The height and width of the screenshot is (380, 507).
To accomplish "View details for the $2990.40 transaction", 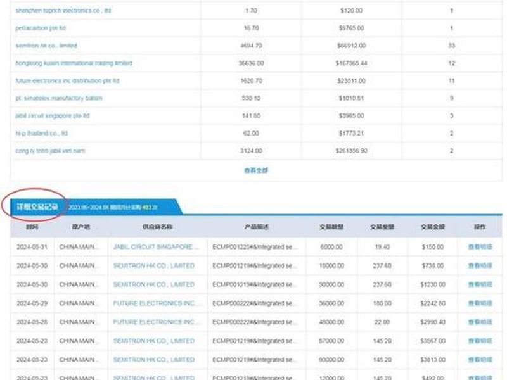I will [480, 322].
